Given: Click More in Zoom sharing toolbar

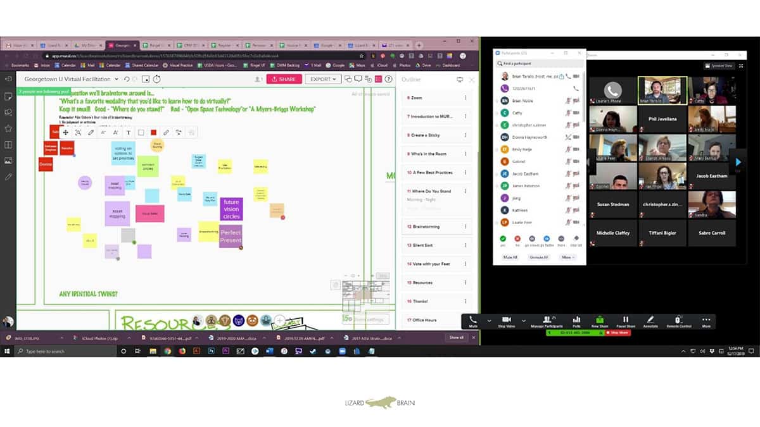Looking at the screenshot, I should [x=706, y=321].
